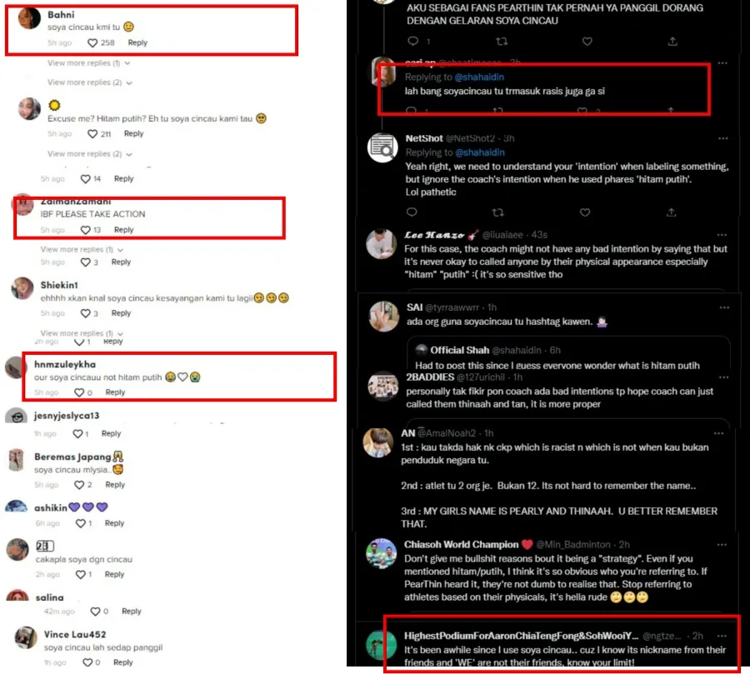This screenshot has width=750, height=674.
Task: Like the IBF PLEASE TAKE ACTION comment
Action: click(x=85, y=230)
